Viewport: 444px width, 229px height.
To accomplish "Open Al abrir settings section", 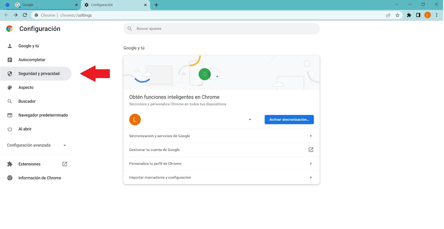I will click(x=36, y=129).
